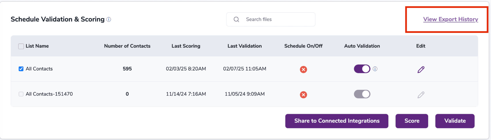Viewport: 491px width, 140px height.
Task: Check the All Contacts-151470 checkbox
Action: click(x=21, y=94)
